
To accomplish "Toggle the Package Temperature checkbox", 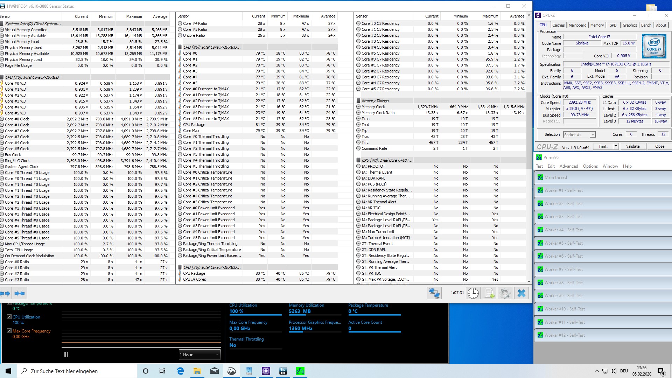I will (x=9, y=303).
